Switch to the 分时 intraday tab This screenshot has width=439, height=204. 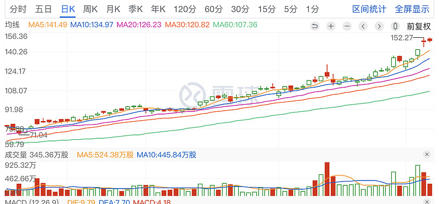point(18,9)
